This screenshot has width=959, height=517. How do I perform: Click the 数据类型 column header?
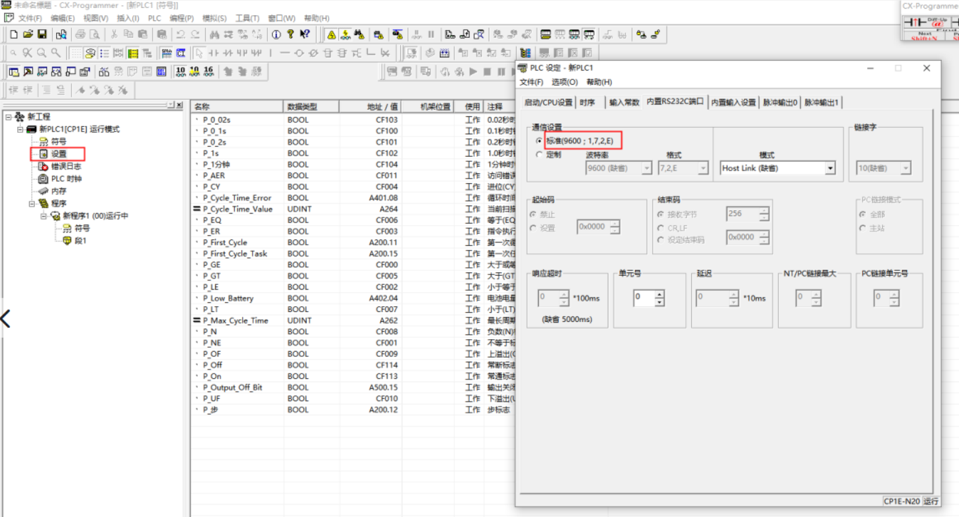click(312, 106)
